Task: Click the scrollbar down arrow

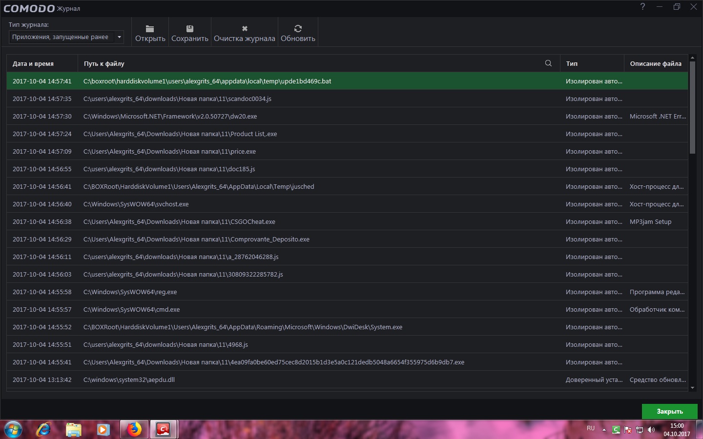Action: click(x=692, y=388)
